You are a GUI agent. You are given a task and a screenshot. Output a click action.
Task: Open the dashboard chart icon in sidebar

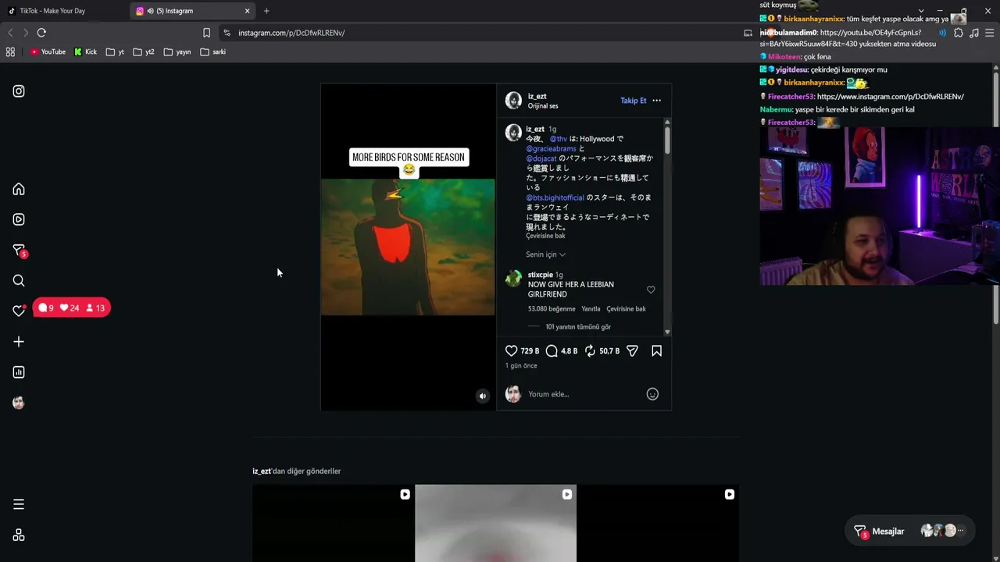[19, 372]
